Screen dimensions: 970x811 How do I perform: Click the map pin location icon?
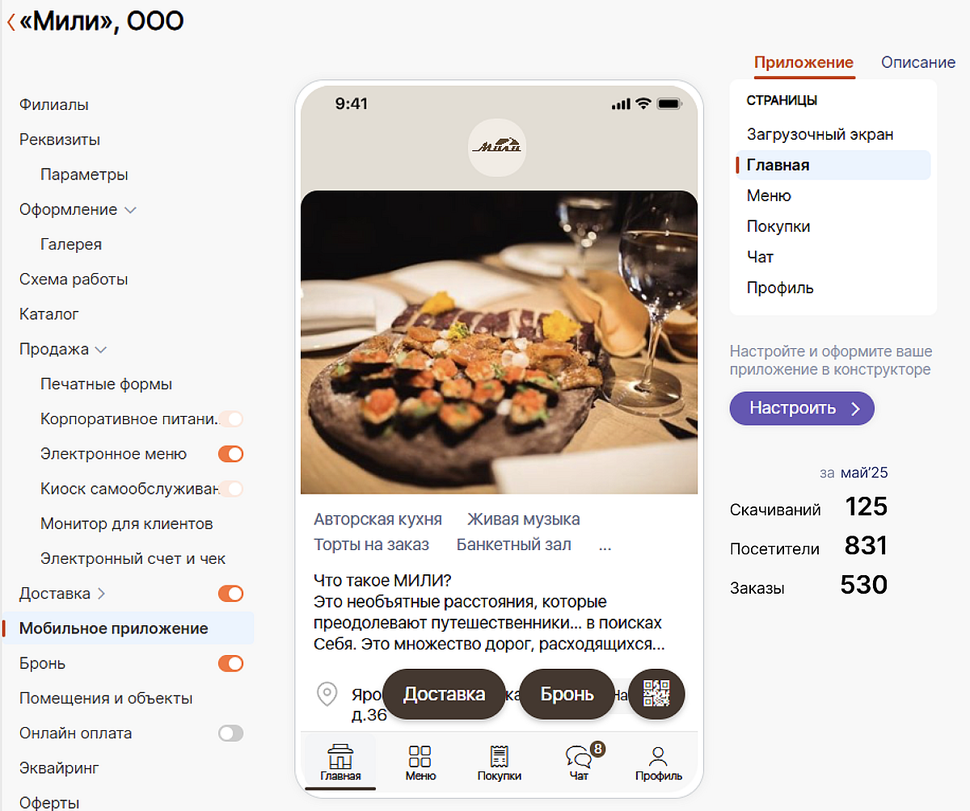(327, 694)
